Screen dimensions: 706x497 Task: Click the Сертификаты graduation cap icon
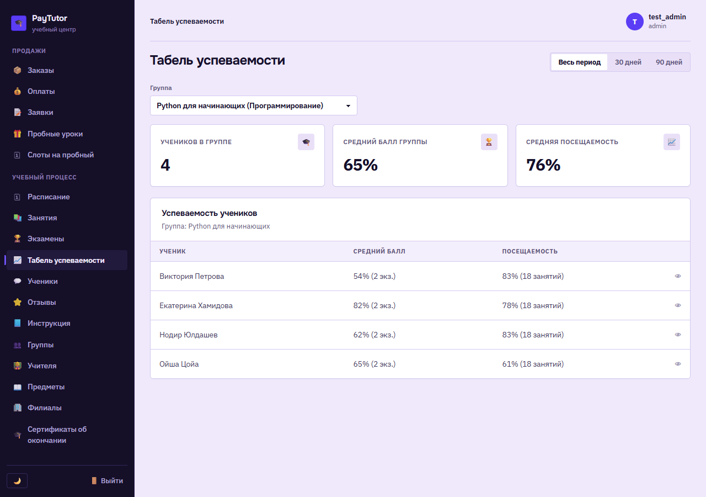point(18,435)
